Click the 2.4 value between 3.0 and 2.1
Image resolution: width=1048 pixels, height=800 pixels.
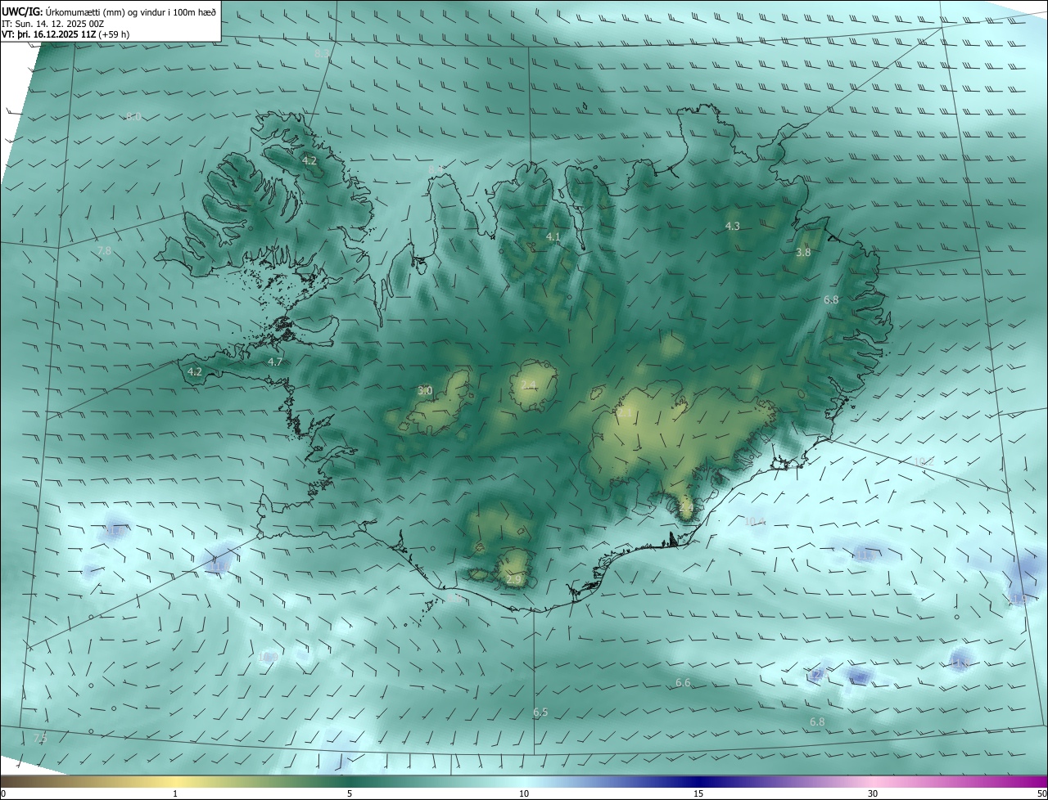pyautogui.click(x=528, y=385)
